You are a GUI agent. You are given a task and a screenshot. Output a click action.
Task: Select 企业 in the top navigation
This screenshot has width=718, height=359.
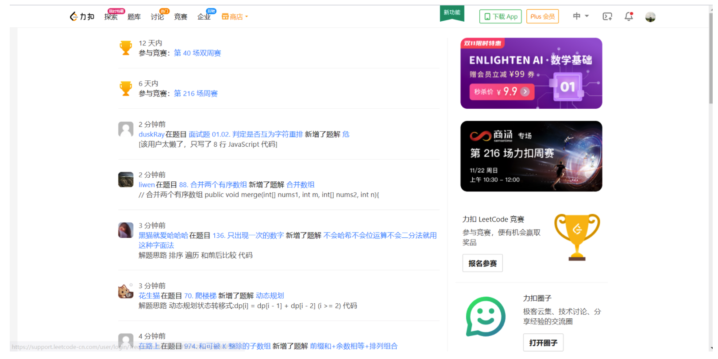[x=204, y=17]
